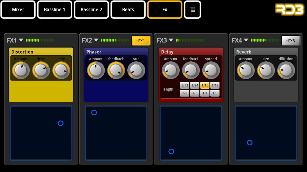
Task: Switch to the Beats tab
Action: 128,10
